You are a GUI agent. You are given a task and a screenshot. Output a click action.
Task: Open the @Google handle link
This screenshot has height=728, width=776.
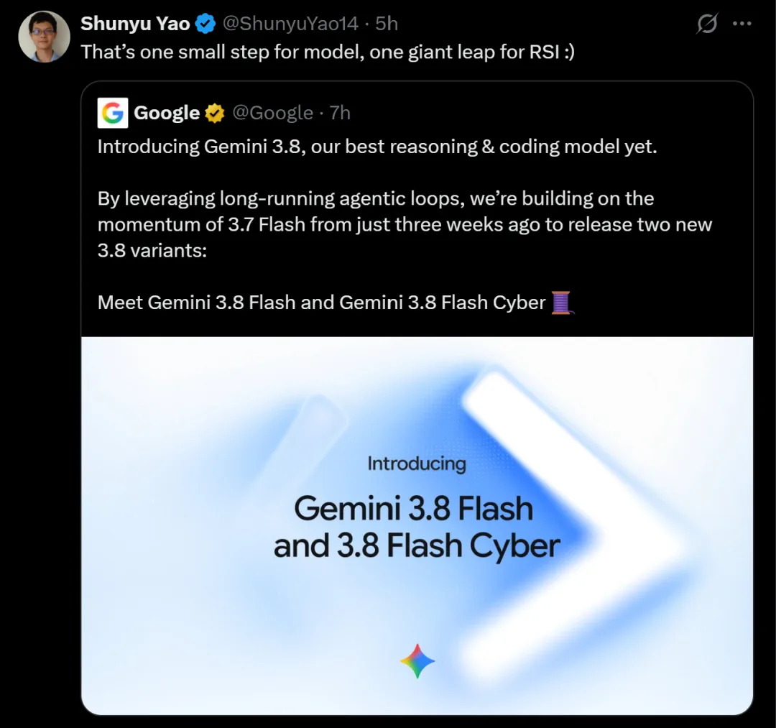coord(273,113)
